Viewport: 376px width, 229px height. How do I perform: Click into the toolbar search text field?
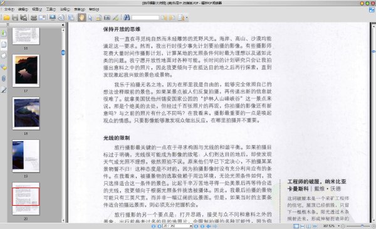[x=145, y=18]
